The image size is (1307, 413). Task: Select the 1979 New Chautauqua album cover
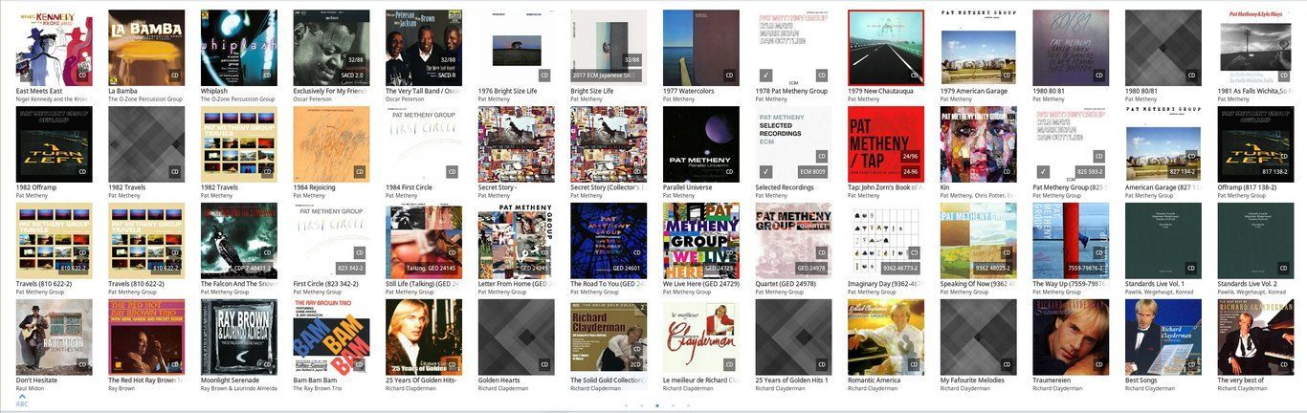point(886,48)
